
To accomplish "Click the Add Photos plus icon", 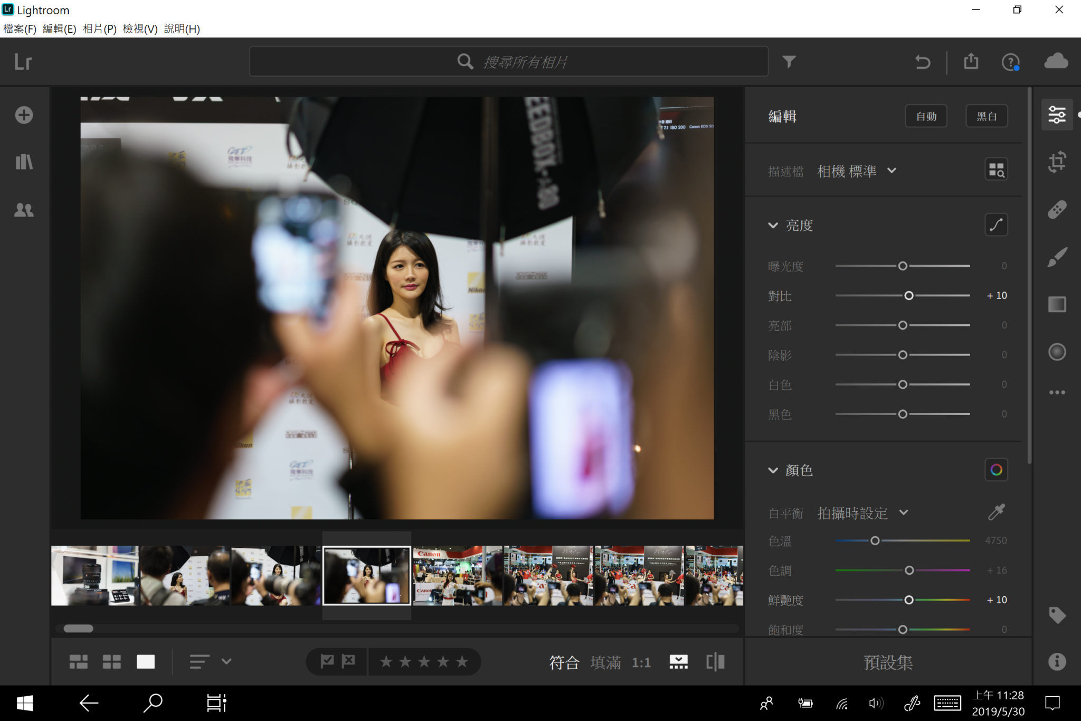I will coord(24,115).
